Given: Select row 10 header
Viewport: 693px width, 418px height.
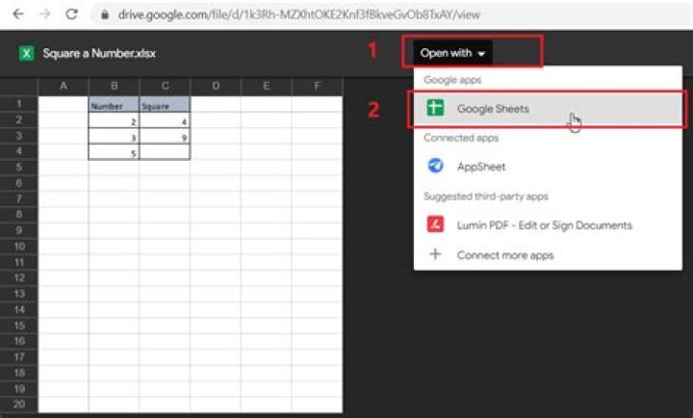Looking at the screenshot, I should 19,247.
